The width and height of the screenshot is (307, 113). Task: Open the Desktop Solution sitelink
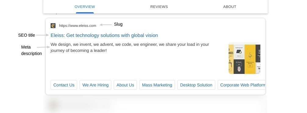[196, 85]
